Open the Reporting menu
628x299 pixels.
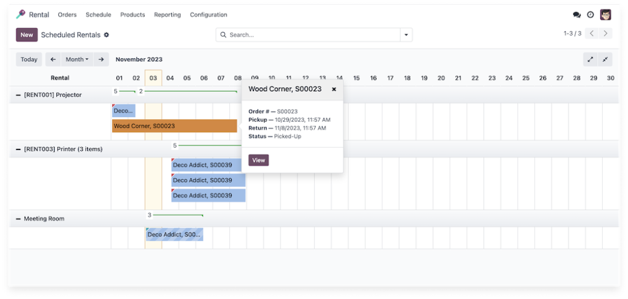[167, 15]
